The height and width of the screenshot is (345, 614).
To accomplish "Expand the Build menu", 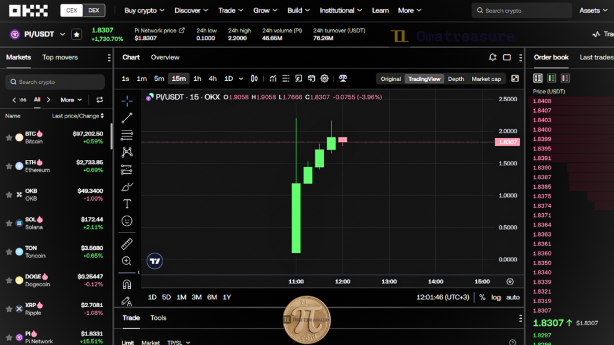I will [x=299, y=11].
